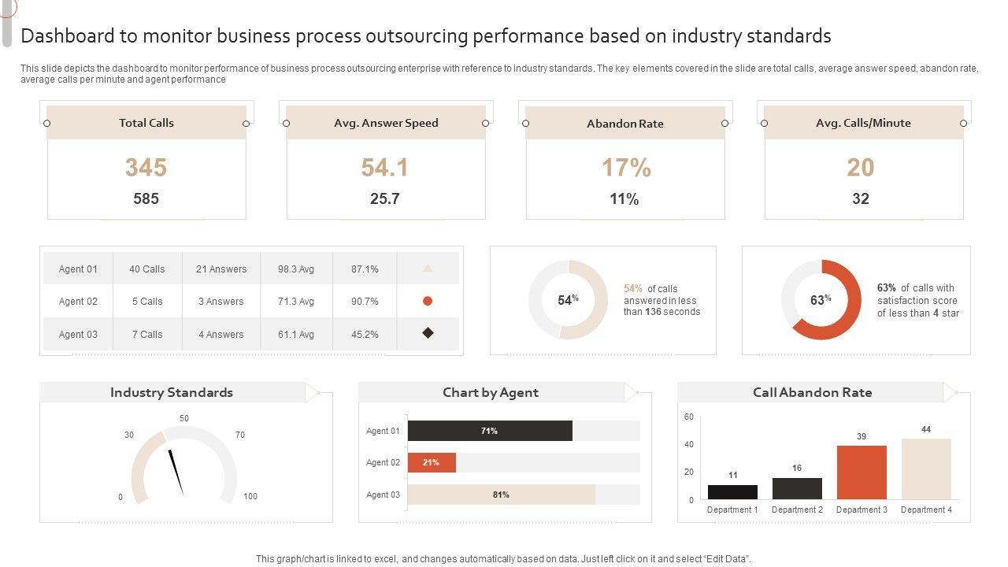Select the Avg. Answer Speed card header

click(386, 123)
